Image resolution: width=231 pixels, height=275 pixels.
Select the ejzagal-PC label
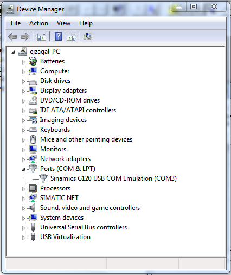pyautogui.click(x=45, y=52)
